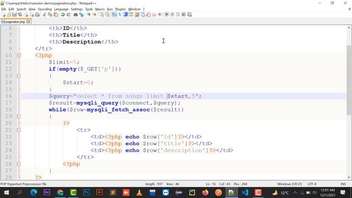Open UTF-8 encoding selector in status bar

click(312, 184)
